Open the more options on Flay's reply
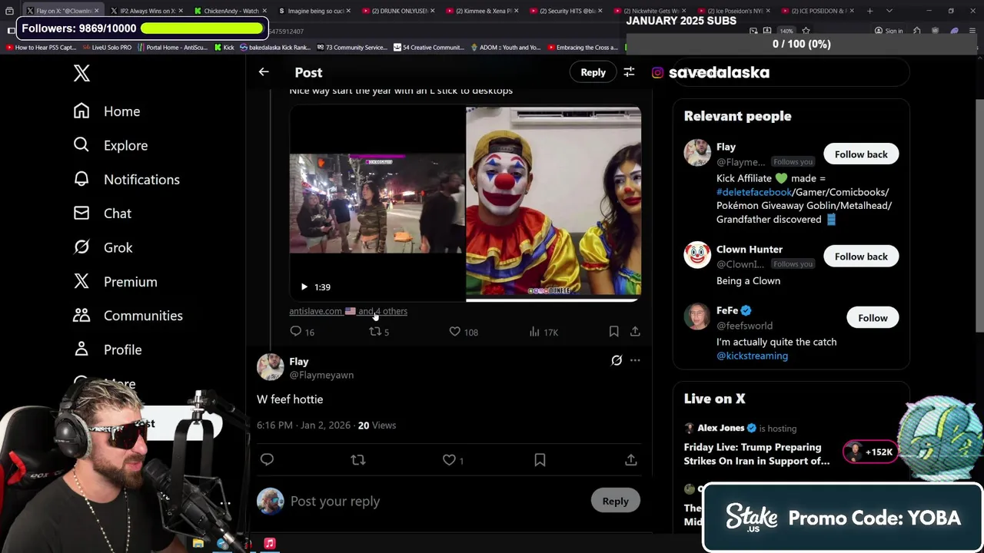Viewport: 984px width, 553px height. click(x=635, y=360)
